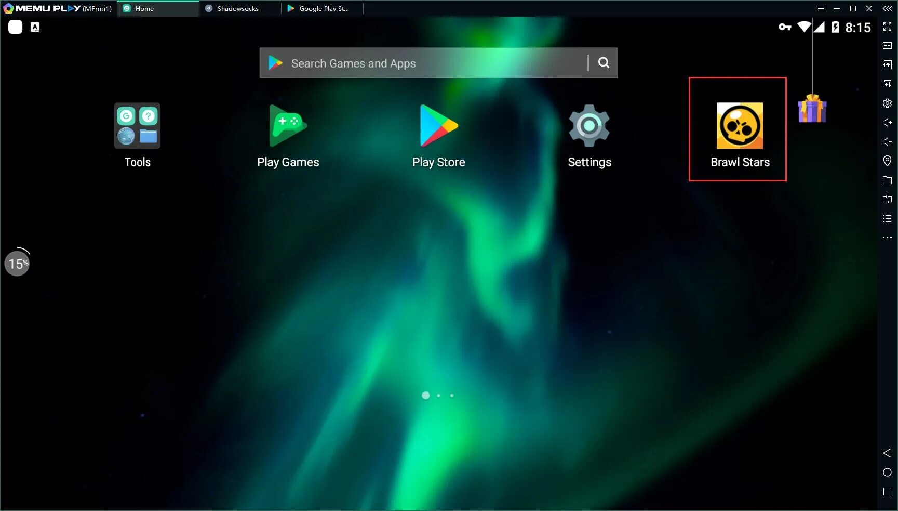This screenshot has width=898, height=511.
Task: Increase the volume
Action: tap(887, 122)
